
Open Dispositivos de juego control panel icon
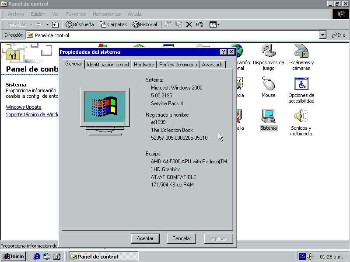pyautogui.click(x=268, y=57)
